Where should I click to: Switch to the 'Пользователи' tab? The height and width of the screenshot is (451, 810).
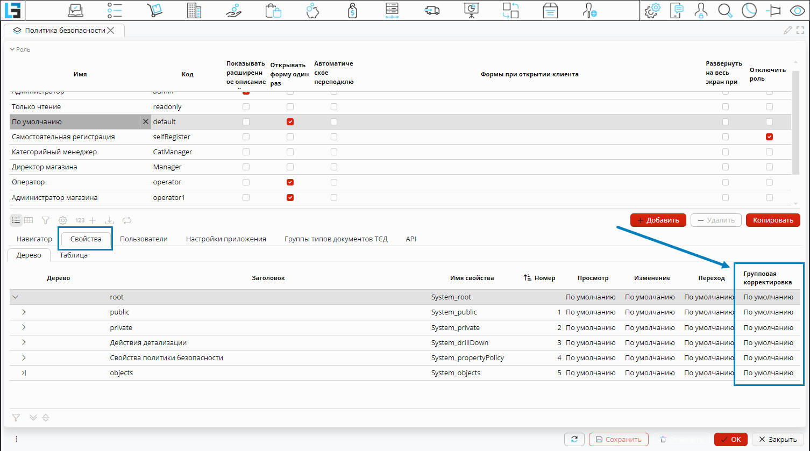pyautogui.click(x=144, y=239)
